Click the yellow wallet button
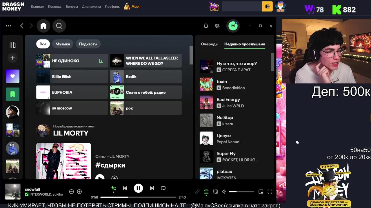 tap(268, 6)
